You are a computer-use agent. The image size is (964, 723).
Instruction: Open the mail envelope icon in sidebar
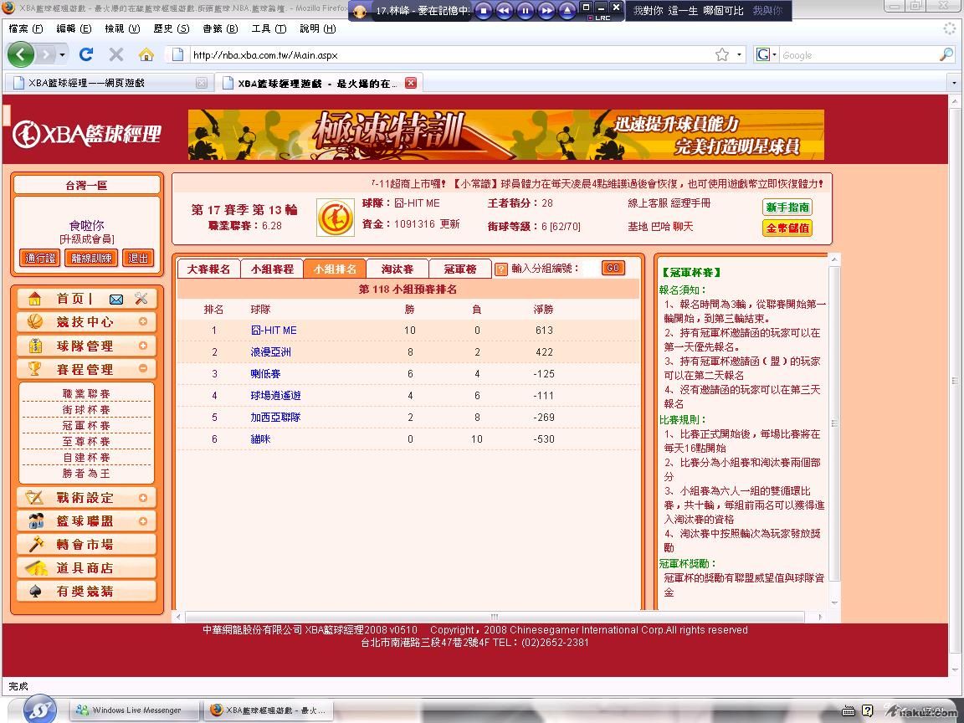click(116, 299)
